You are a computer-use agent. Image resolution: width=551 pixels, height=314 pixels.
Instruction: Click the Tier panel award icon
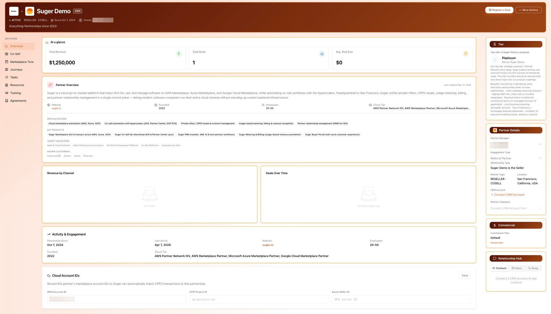pos(495,44)
